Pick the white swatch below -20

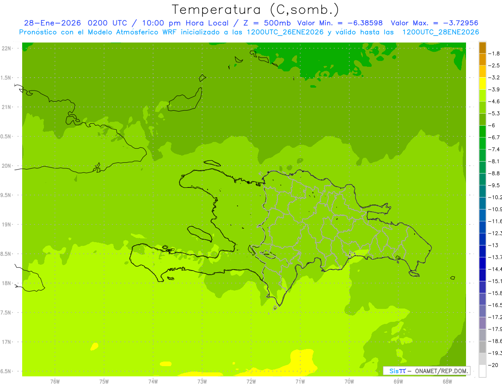tap(482, 371)
